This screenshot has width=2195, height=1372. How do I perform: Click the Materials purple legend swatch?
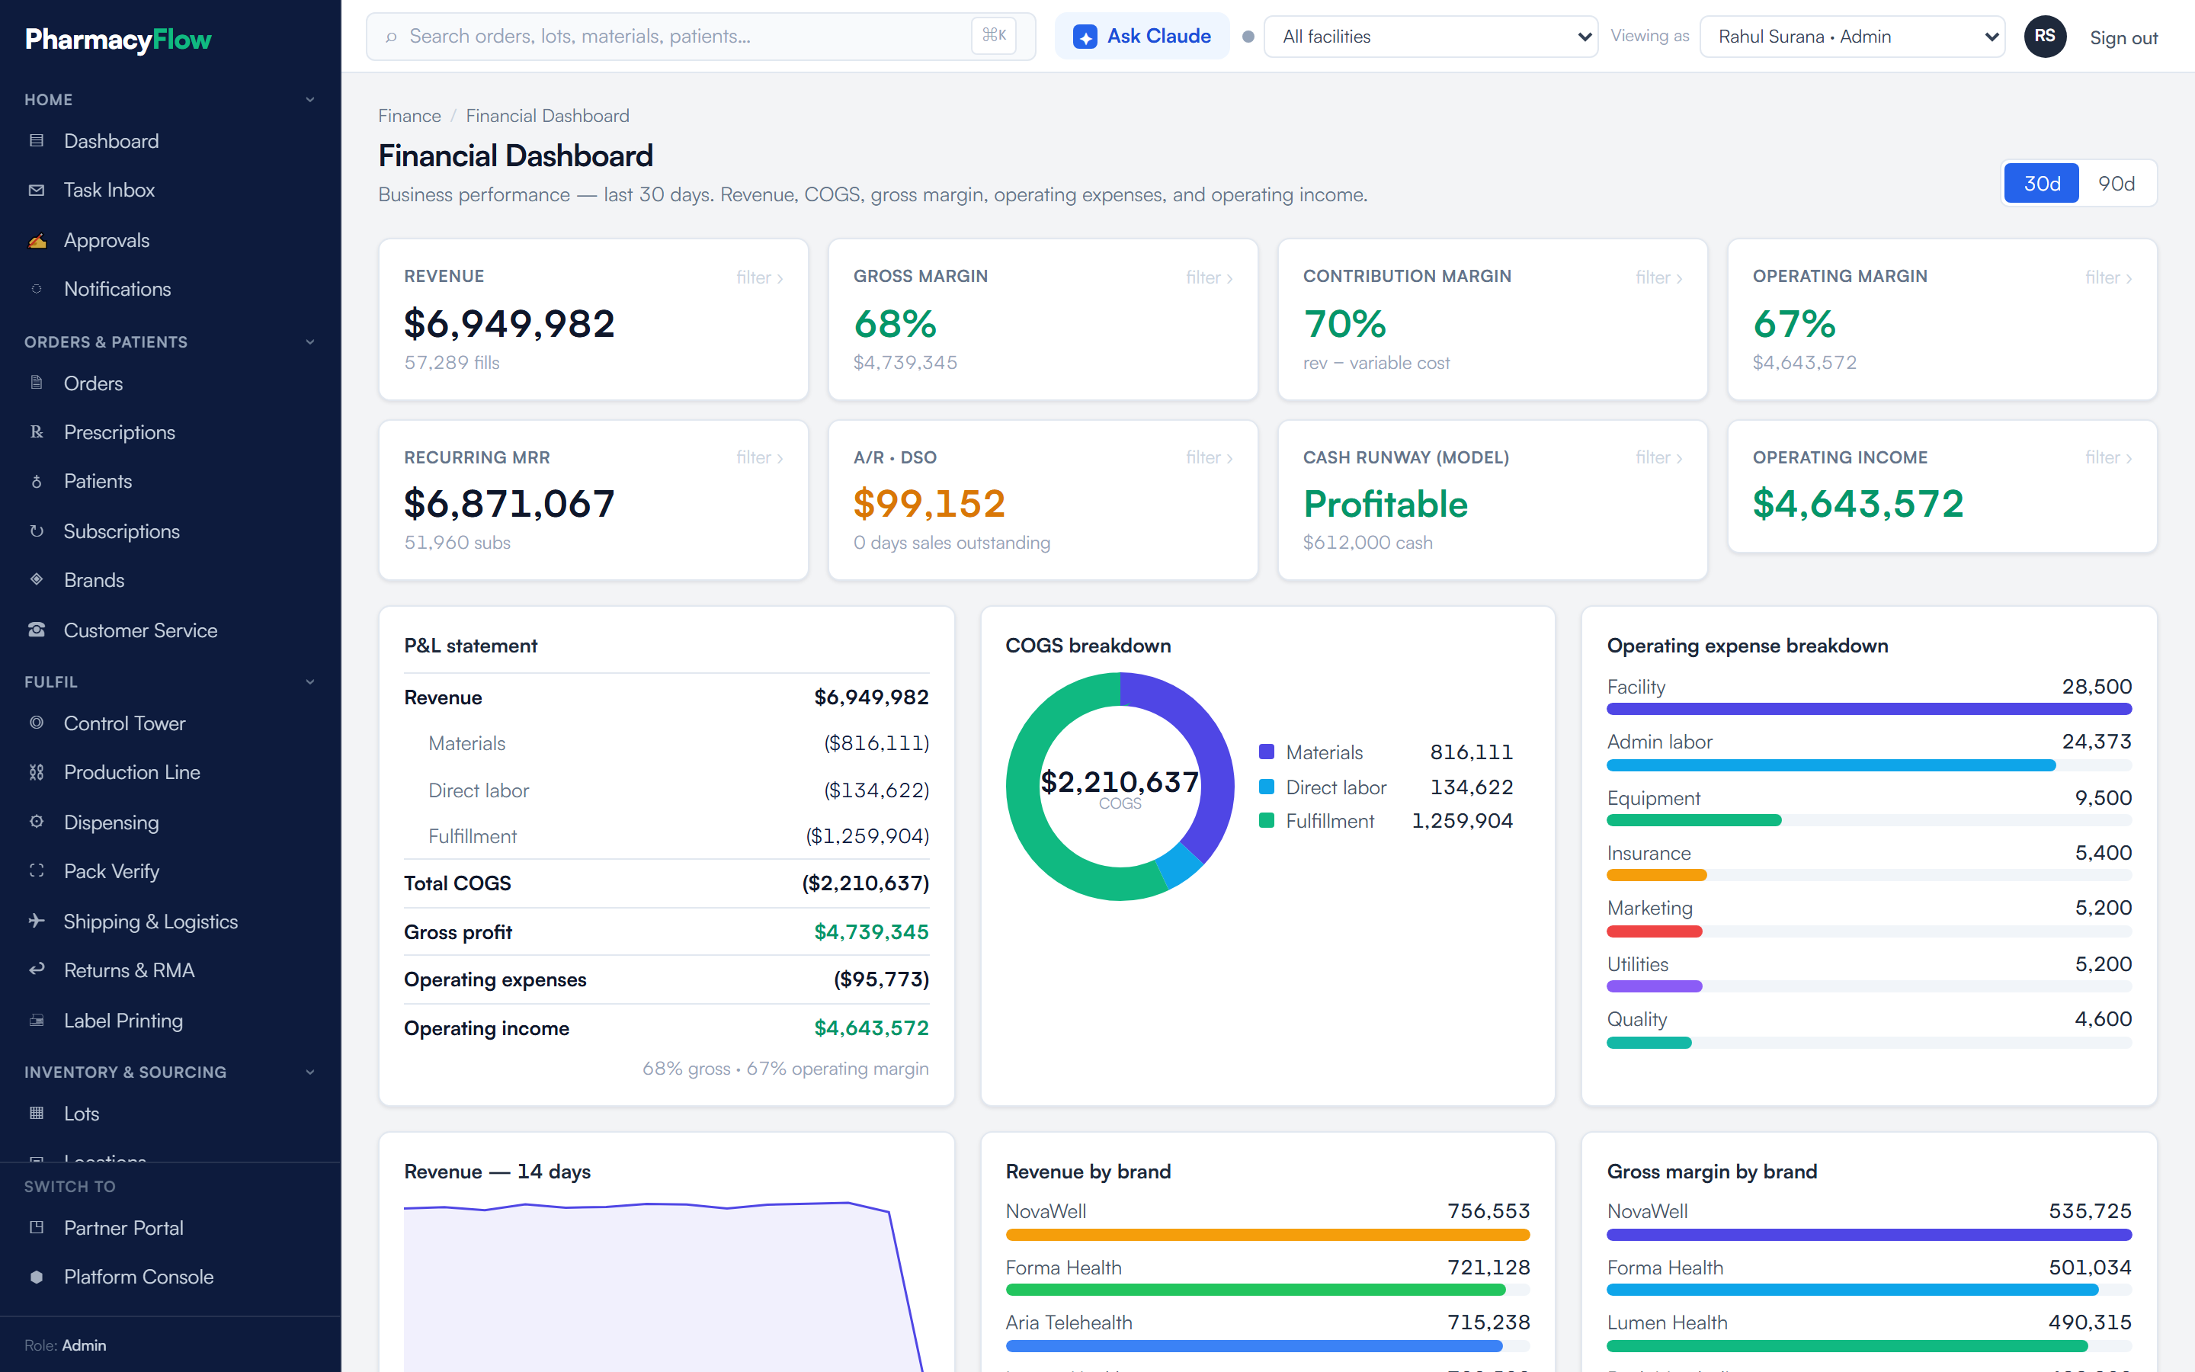[x=1266, y=752]
